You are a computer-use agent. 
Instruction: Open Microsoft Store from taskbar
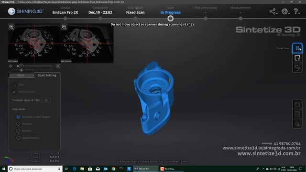(x=90, y=169)
